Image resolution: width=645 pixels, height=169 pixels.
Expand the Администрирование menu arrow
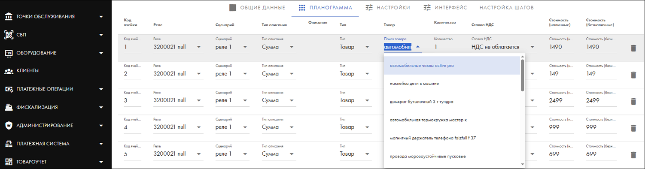tap(101, 126)
